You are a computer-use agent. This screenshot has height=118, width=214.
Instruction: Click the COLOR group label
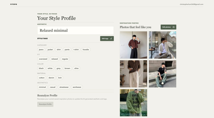tap(40, 64)
